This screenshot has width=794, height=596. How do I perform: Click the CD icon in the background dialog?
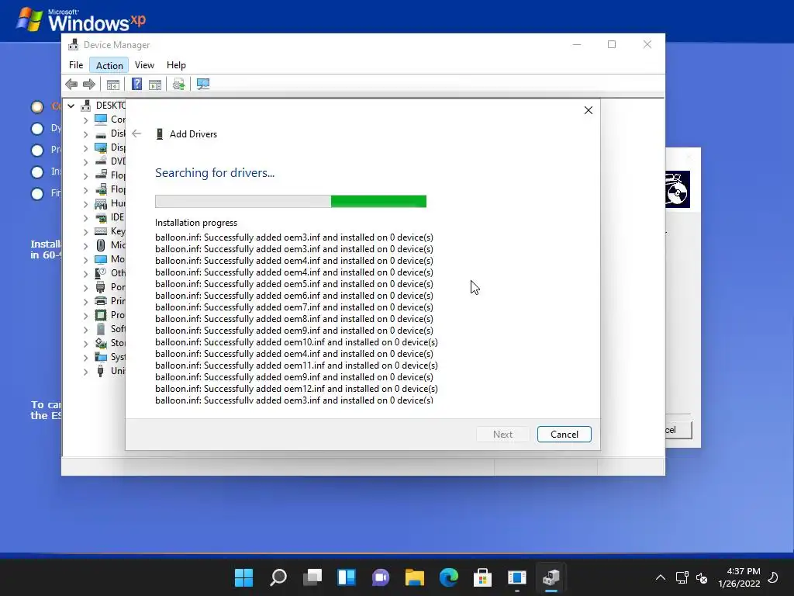[678, 189]
